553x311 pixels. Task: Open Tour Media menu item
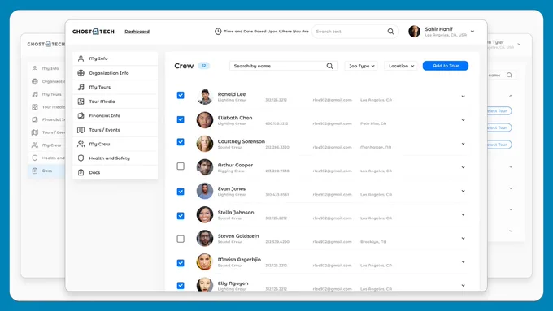(x=115, y=102)
